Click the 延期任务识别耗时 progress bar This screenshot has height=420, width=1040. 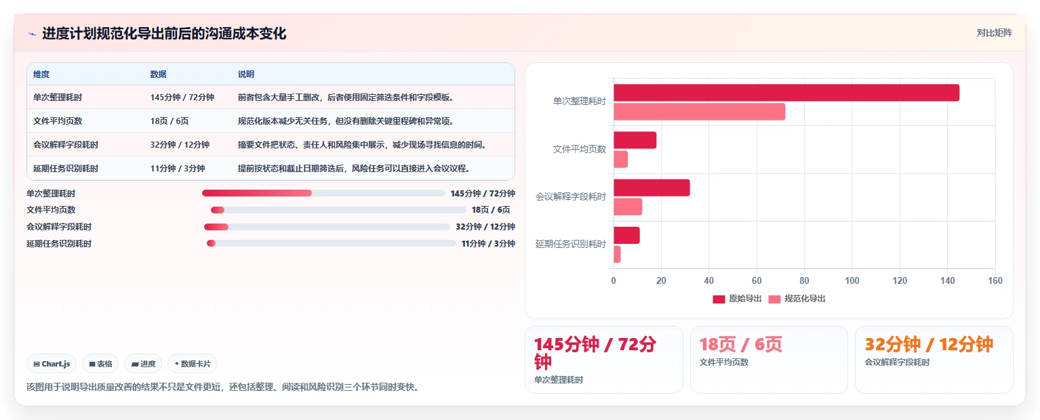(x=332, y=243)
